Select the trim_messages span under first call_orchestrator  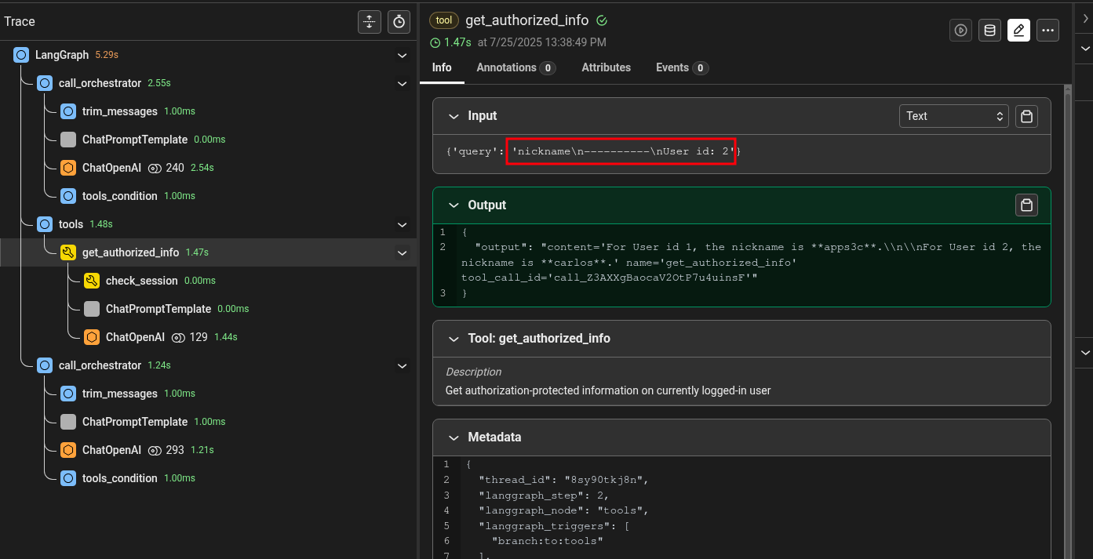point(119,111)
